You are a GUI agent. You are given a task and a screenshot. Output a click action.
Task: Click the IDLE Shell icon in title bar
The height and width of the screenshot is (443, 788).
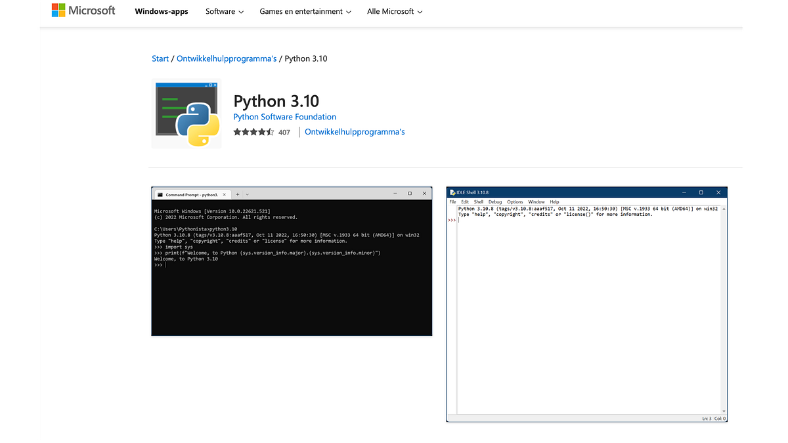point(452,192)
